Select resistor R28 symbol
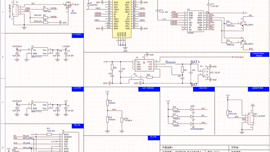Screen dimensions: 270x152 112,67
